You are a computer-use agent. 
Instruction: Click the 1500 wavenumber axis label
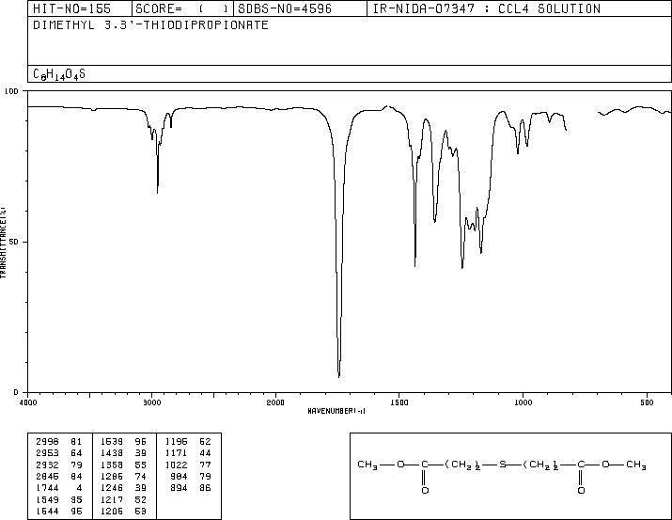coord(399,402)
